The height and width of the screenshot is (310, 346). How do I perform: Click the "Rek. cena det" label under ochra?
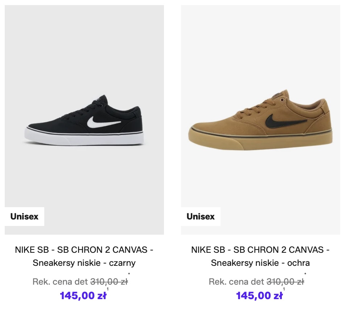coord(236,282)
